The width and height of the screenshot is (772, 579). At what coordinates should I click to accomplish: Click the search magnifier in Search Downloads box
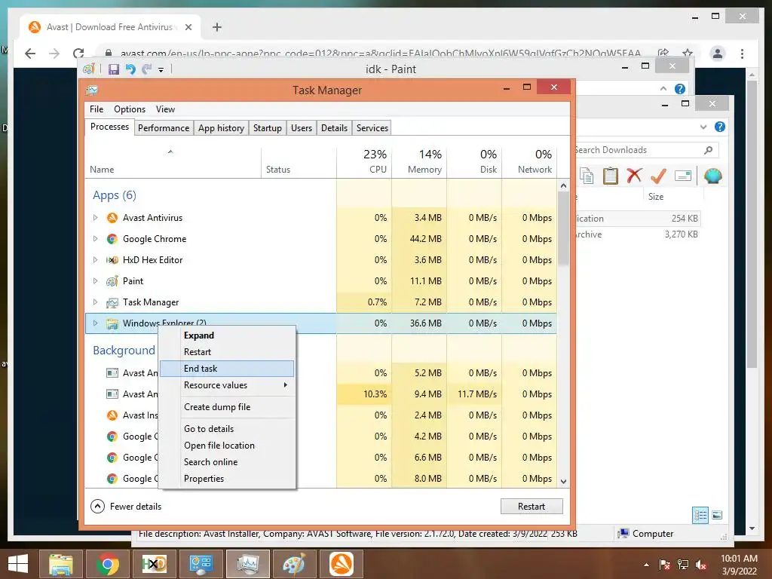pos(709,150)
